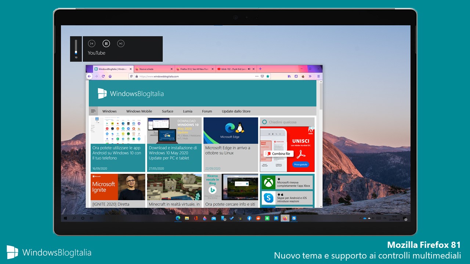Show site security padlock info
The width and height of the screenshot is (470, 264).
coord(137,76)
